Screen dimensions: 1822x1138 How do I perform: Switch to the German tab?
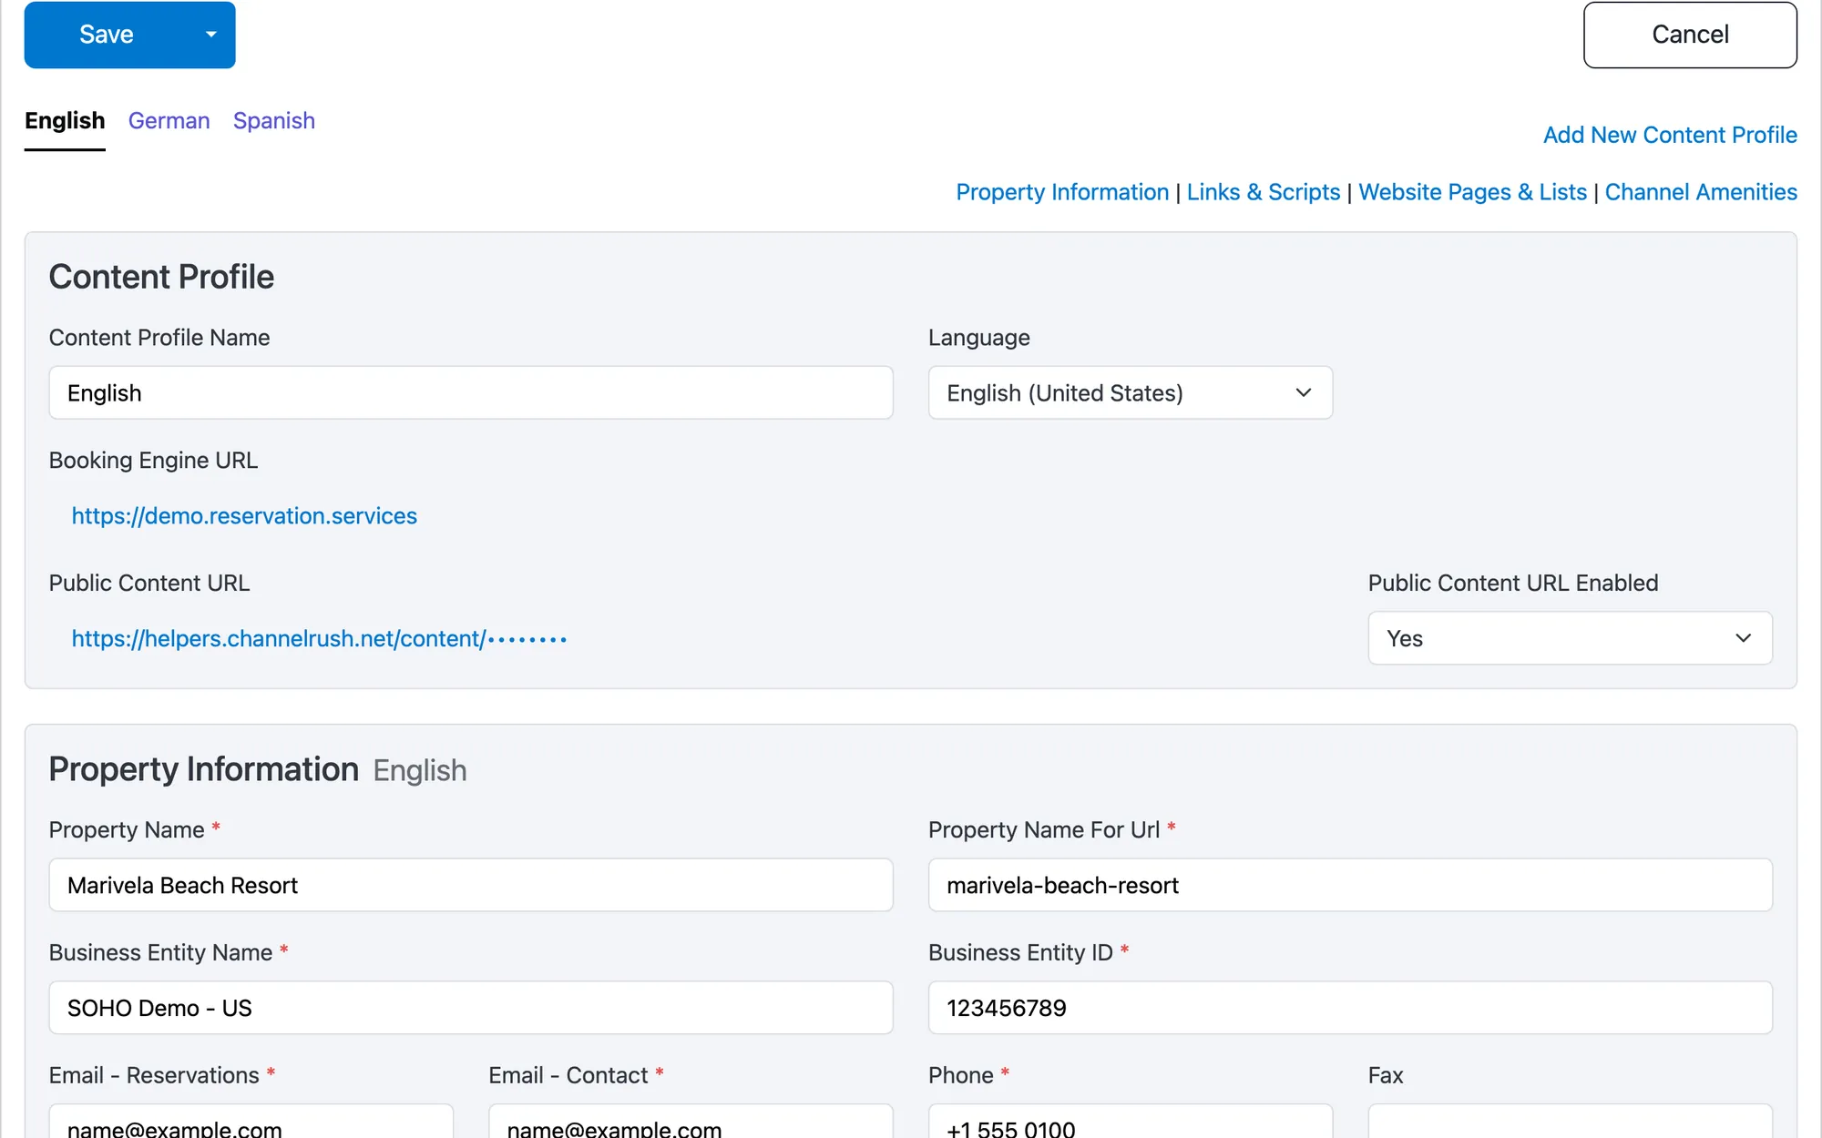pyautogui.click(x=169, y=121)
